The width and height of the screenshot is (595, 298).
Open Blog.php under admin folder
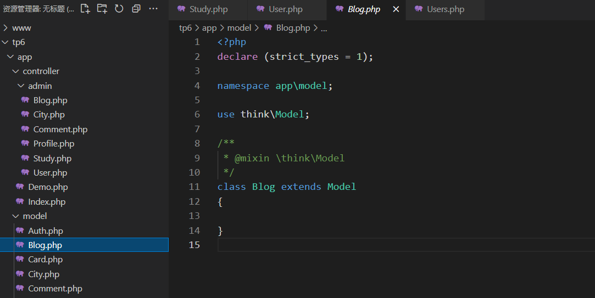point(84,100)
